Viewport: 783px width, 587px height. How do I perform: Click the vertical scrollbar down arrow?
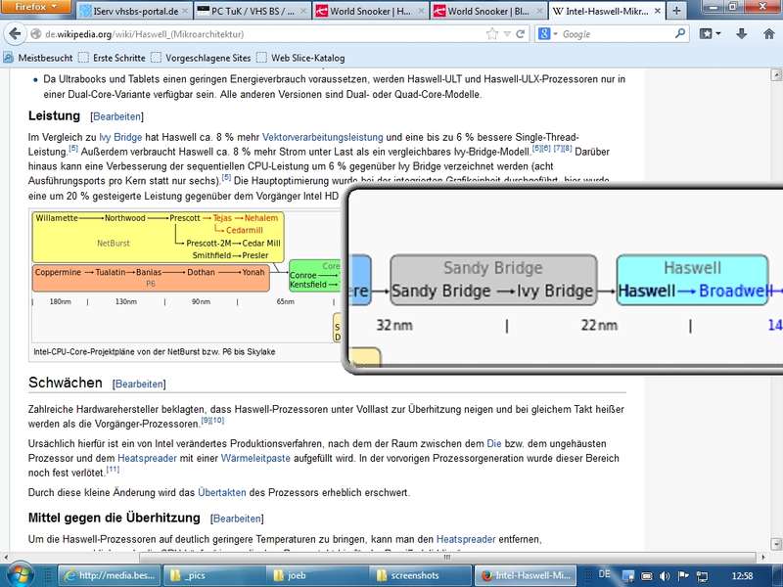(x=776, y=544)
